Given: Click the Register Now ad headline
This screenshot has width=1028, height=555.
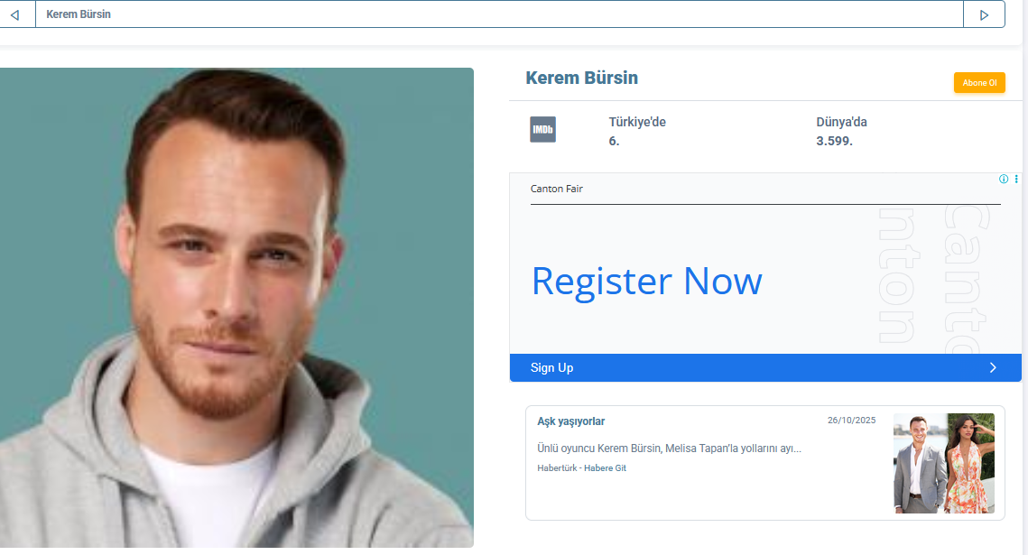Looking at the screenshot, I should click(646, 282).
